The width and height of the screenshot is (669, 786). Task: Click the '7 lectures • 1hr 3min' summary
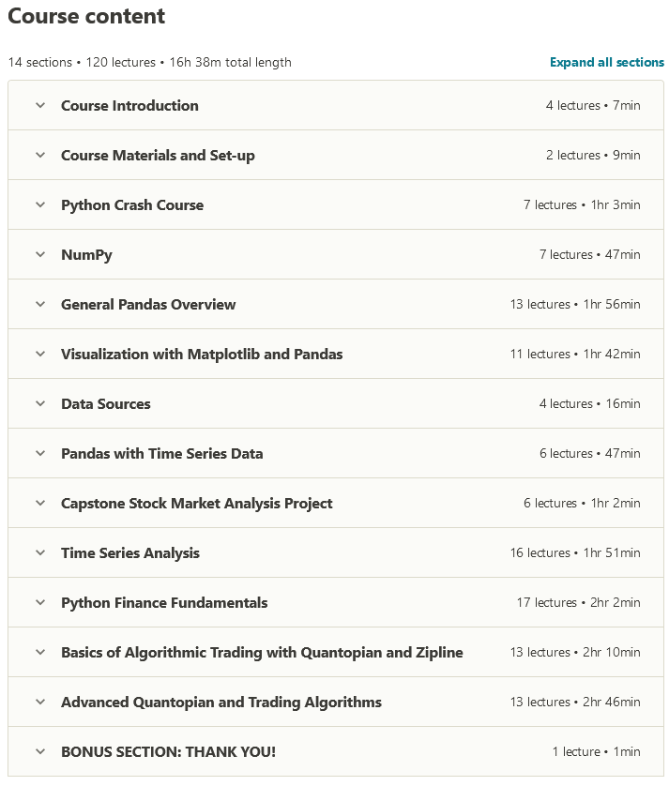581,205
